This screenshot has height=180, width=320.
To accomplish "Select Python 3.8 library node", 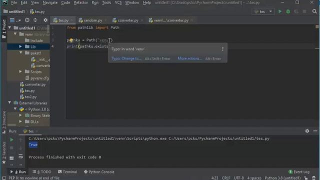I will point(34,109).
